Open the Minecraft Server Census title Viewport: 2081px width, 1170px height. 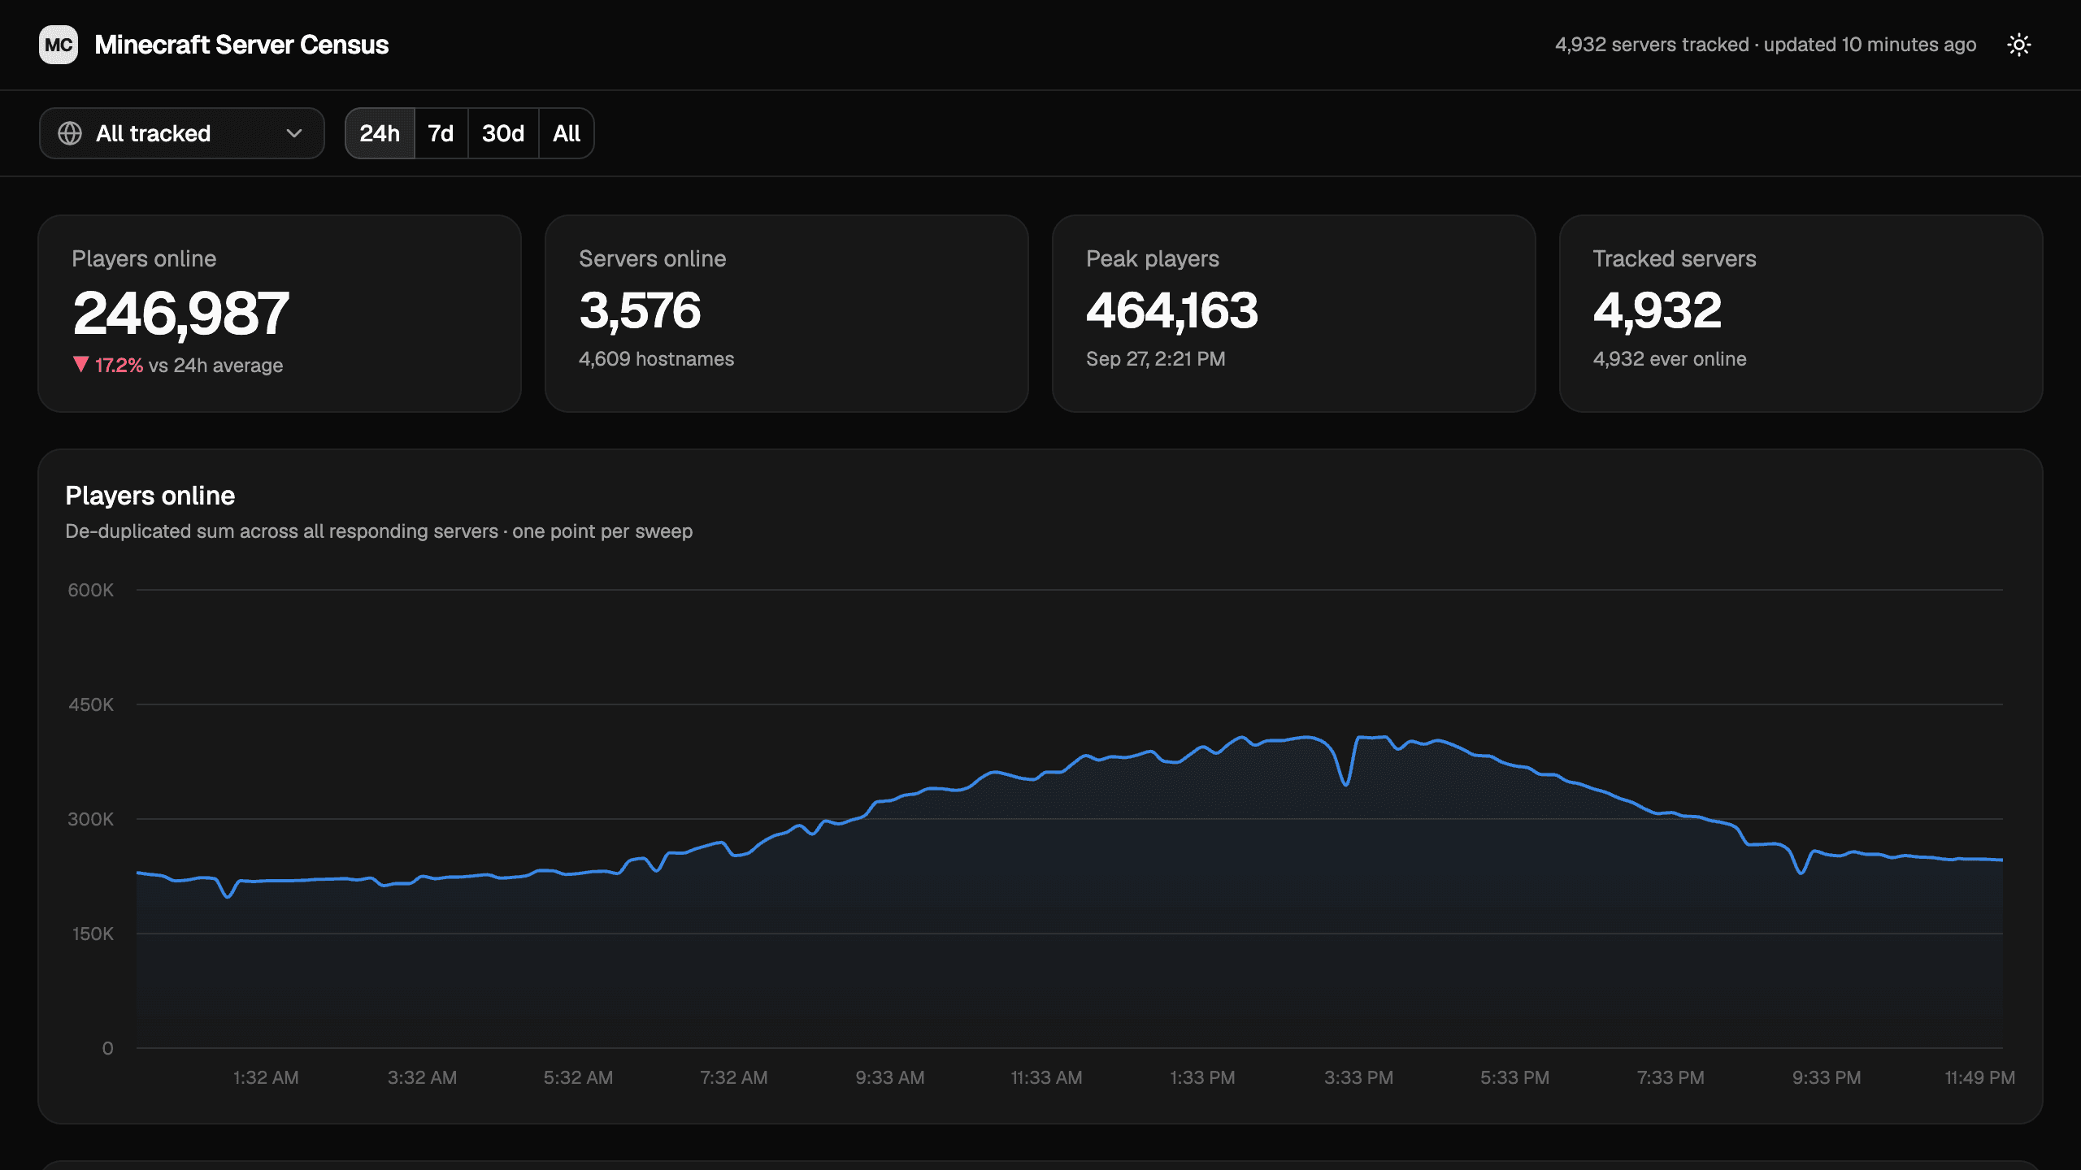241,45
